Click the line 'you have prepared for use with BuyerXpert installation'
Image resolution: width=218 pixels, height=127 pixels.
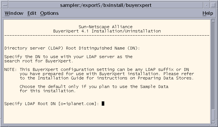(x=107, y=74)
